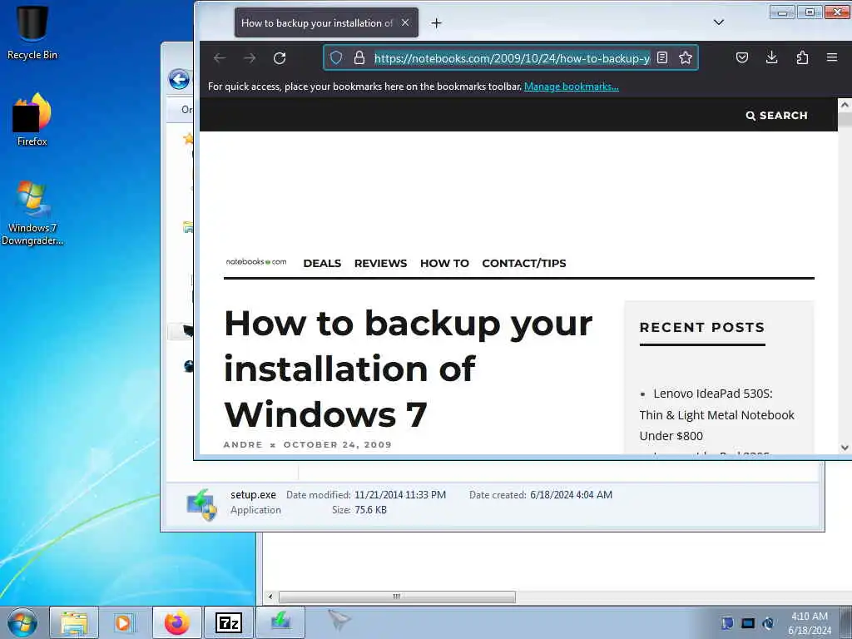This screenshot has height=639, width=852.
Task: Click the setup.exe icon in details pane
Action: click(201, 505)
